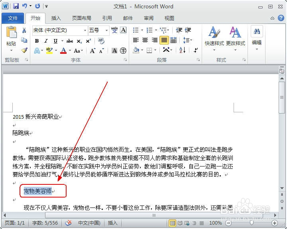Insert enclosed character 字
Viewport: 287px width, 229px height.
123,51
